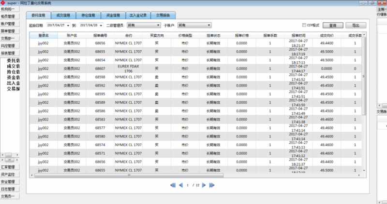Expand the 子账户 combo box

click(x=194, y=25)
